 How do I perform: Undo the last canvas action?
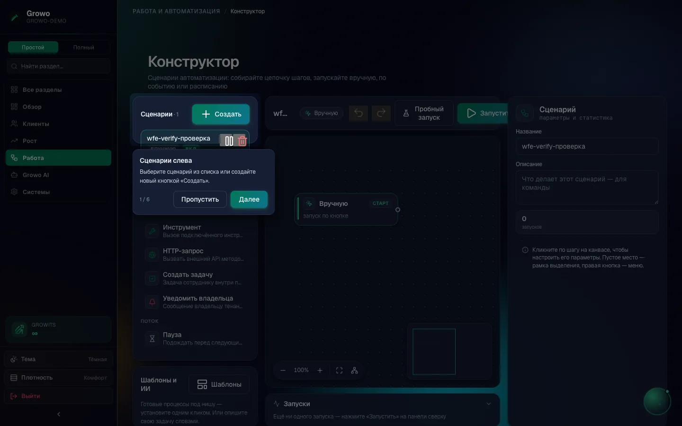[x=359, y=113]
